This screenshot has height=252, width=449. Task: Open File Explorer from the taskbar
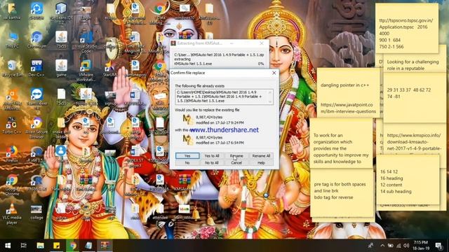[41, 246]
